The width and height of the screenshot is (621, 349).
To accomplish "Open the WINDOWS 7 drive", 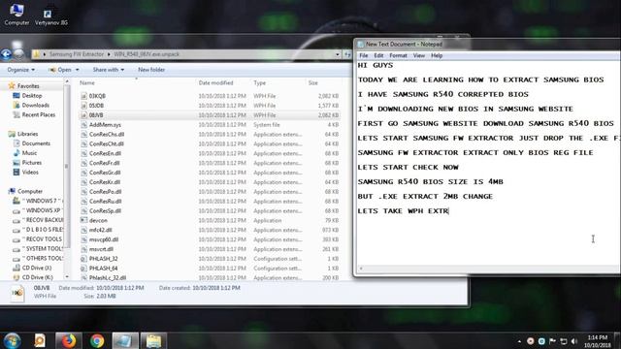I will point(38,201).
